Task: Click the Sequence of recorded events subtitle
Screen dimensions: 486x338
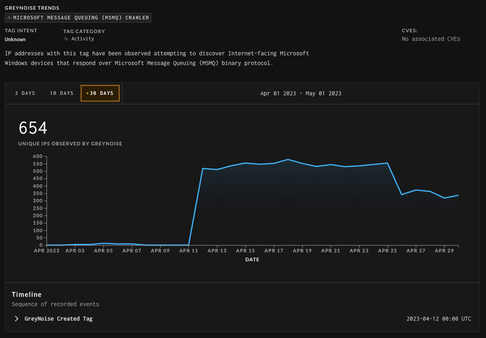Action: point(55,304)
